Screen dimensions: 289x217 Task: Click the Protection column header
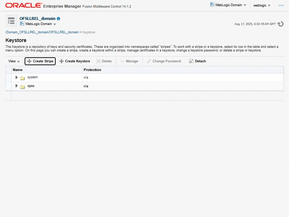point(183,70)
